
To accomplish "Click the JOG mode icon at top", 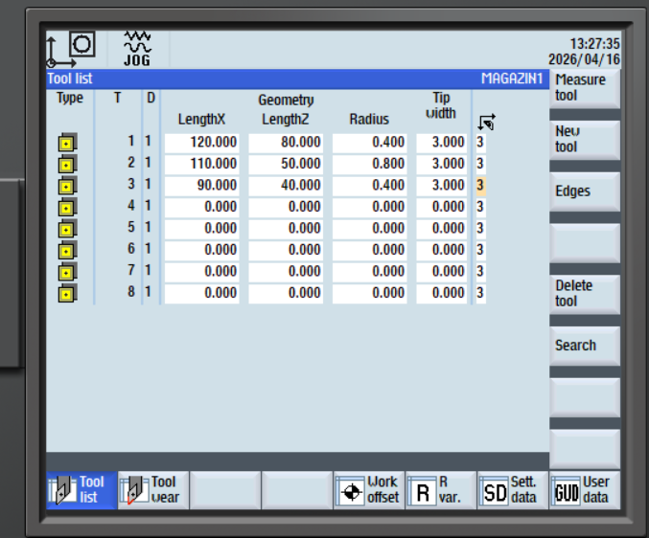I will click(x=137, y=49).
